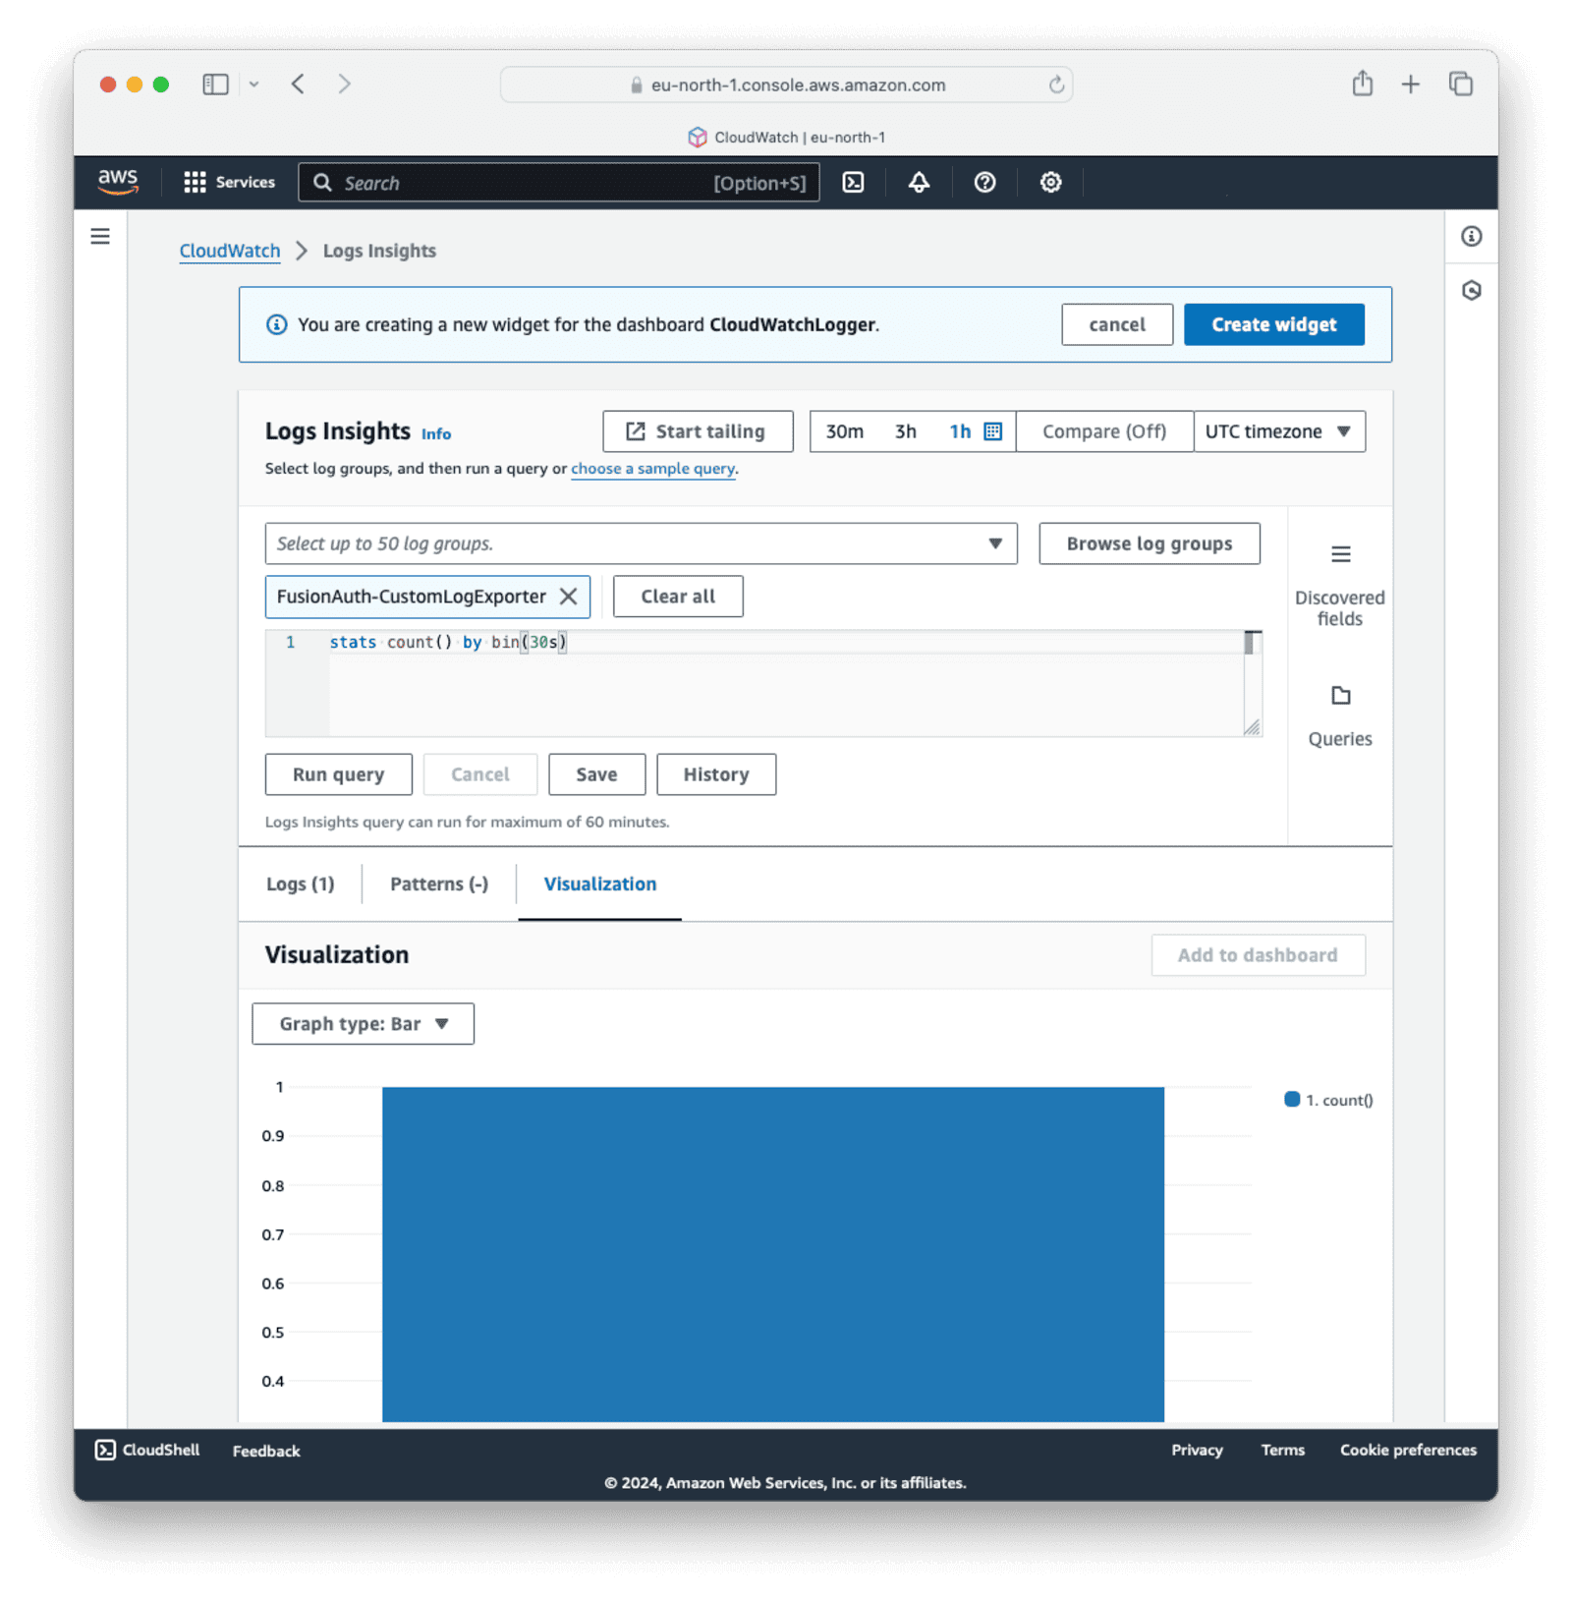The image size is (1572, 1599).
Task: Toggle the count() legend color swatch
Action: 1292,1099
